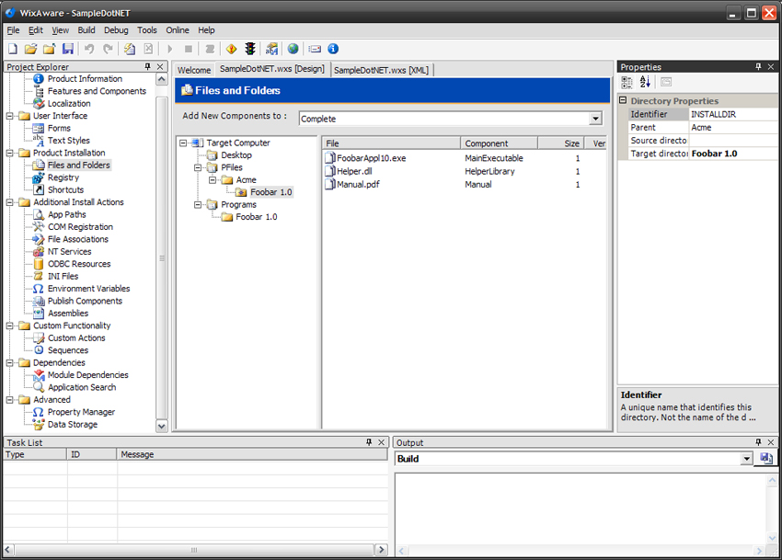This screenshot has height=560, width=782.
Task: Select Foobar 1.0 folder under Programs
Action: point(257,217)
